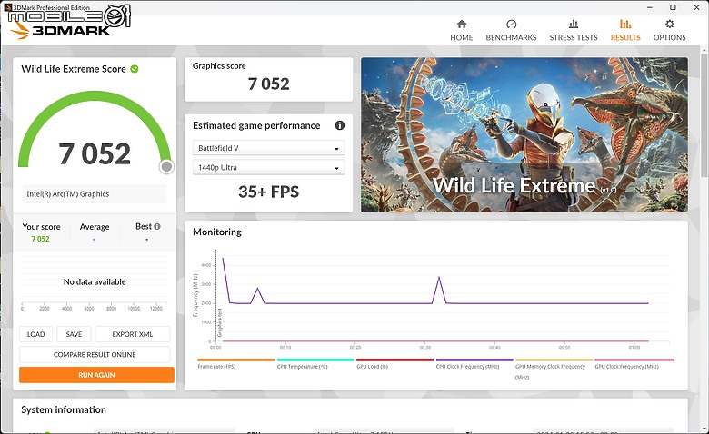Viewport: 709px width, 434px height.
Task: Open the 1440p Ultra resolution dropdown
Action: click(x=268, y=168)
